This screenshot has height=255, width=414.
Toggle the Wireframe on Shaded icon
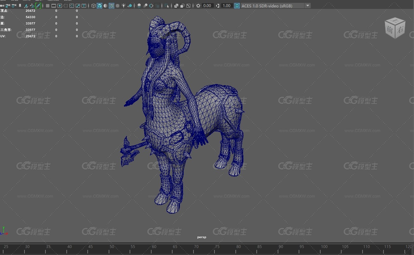(x=112, y=6)
